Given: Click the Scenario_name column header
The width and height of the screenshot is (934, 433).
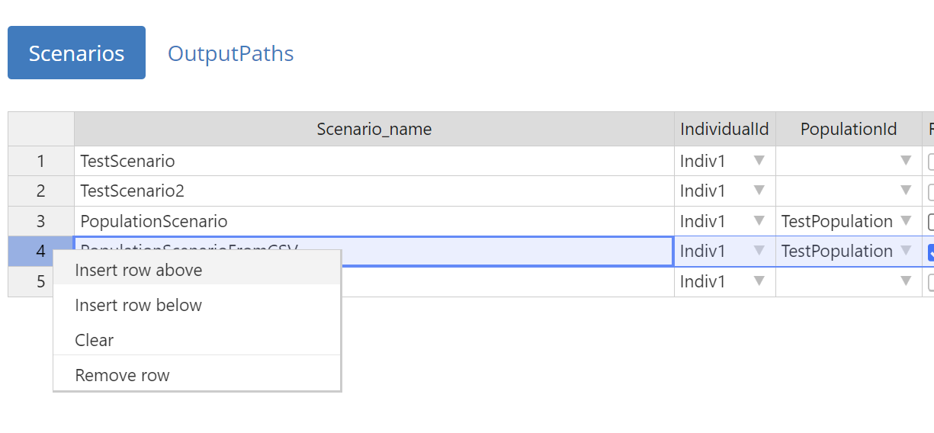Looking at the screenshot, I should pyautogui.click(x=374, y=129).
